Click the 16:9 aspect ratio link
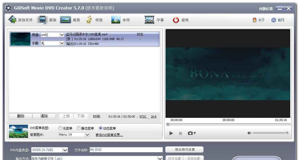 click(x=154, y=117)
